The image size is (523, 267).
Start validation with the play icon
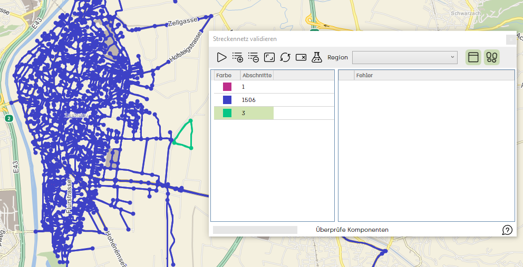pyautogui.click(x=221, y=57)
